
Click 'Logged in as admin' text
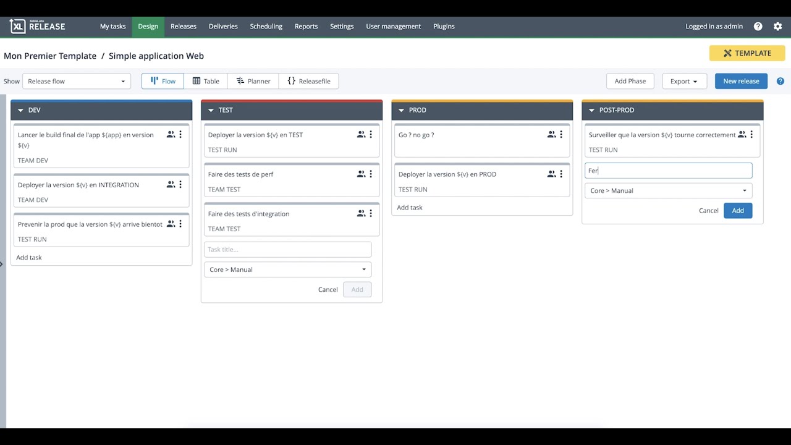(714, 27)
